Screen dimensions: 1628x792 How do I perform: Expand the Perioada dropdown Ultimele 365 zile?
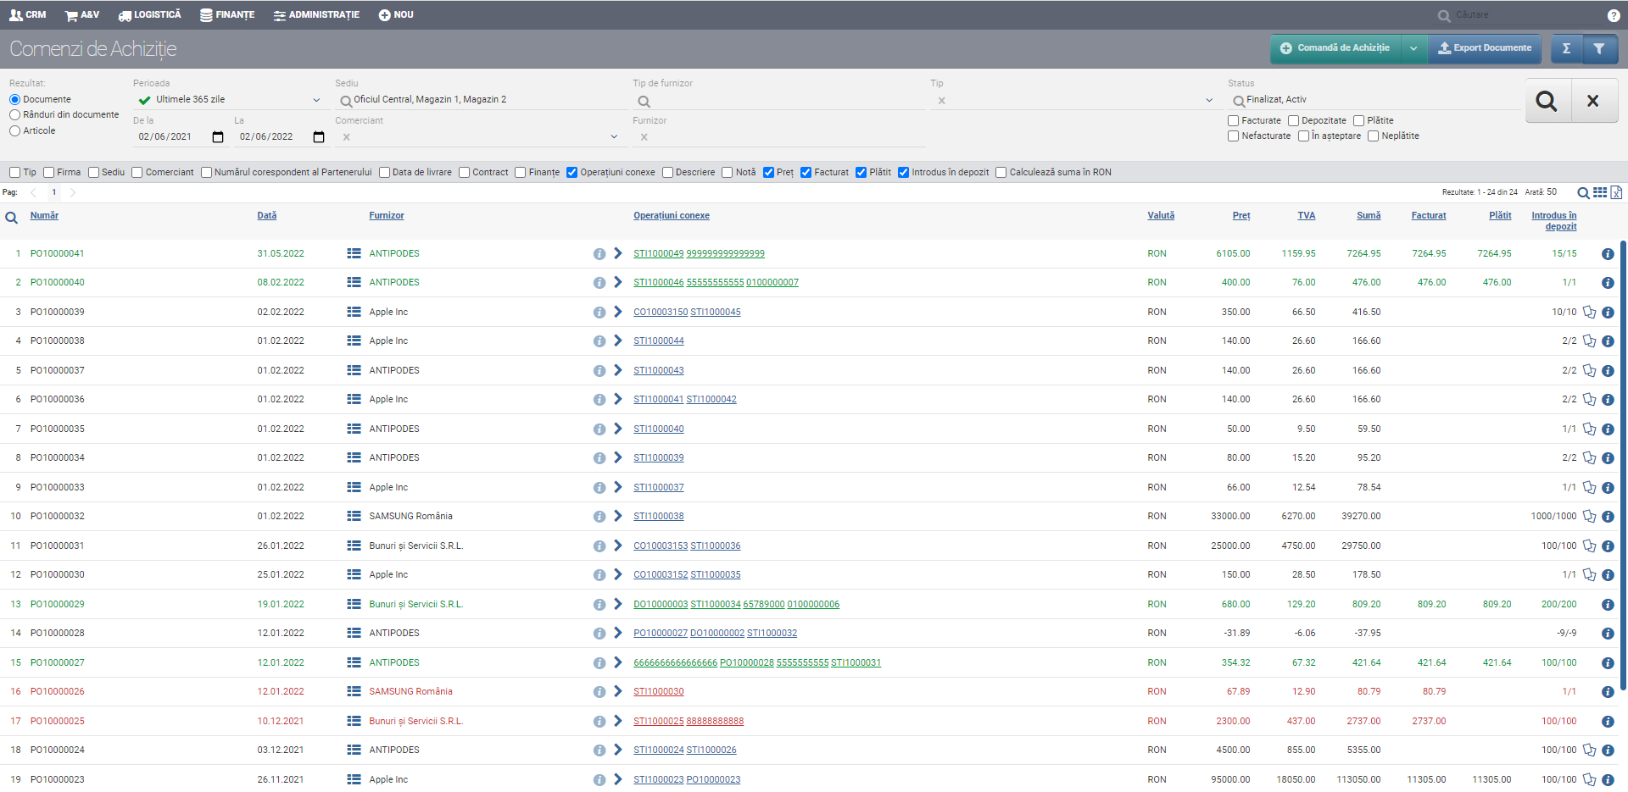pyautogui.click(x=316, y=100)
